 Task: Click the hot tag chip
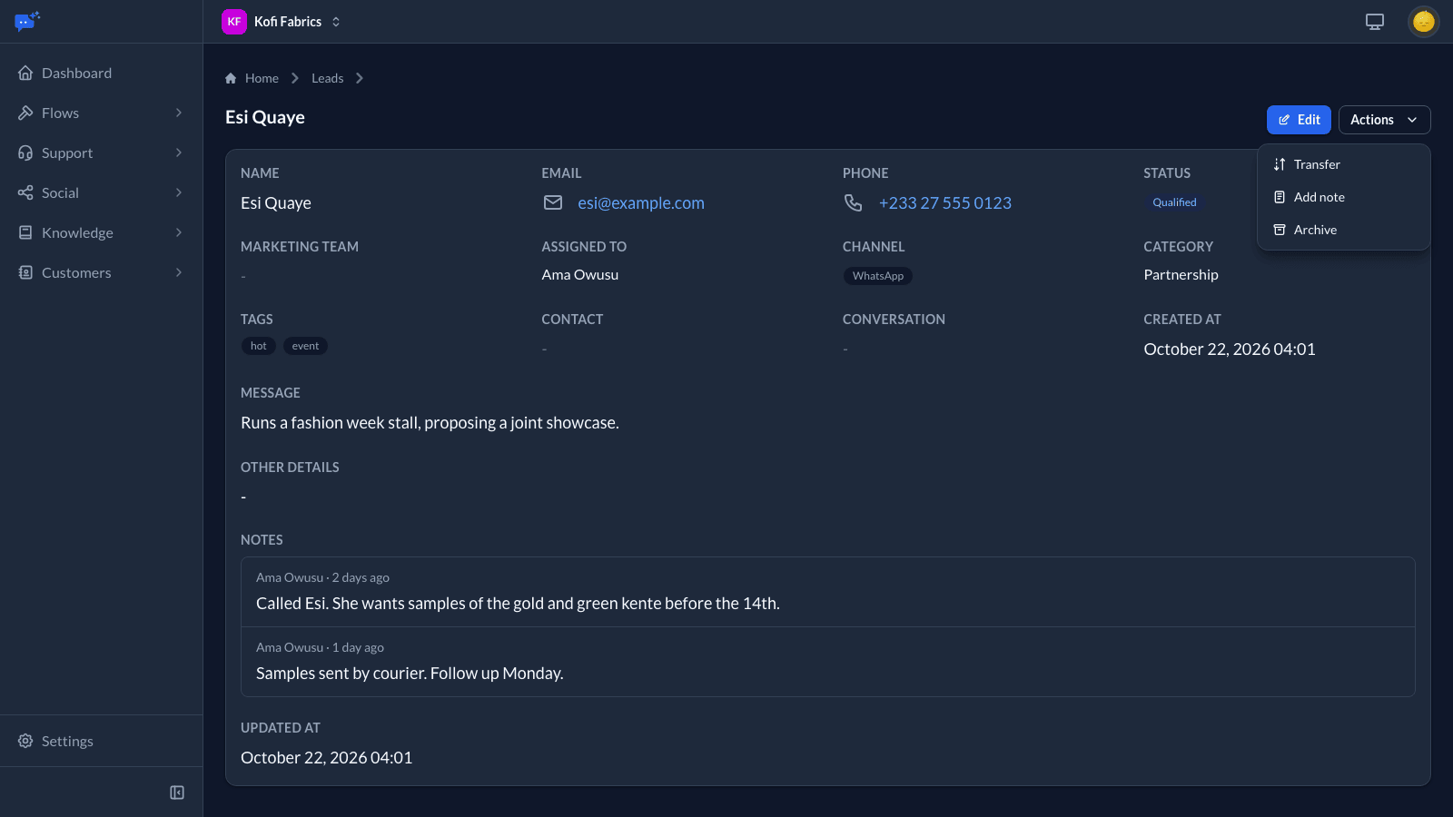point(258,346)
